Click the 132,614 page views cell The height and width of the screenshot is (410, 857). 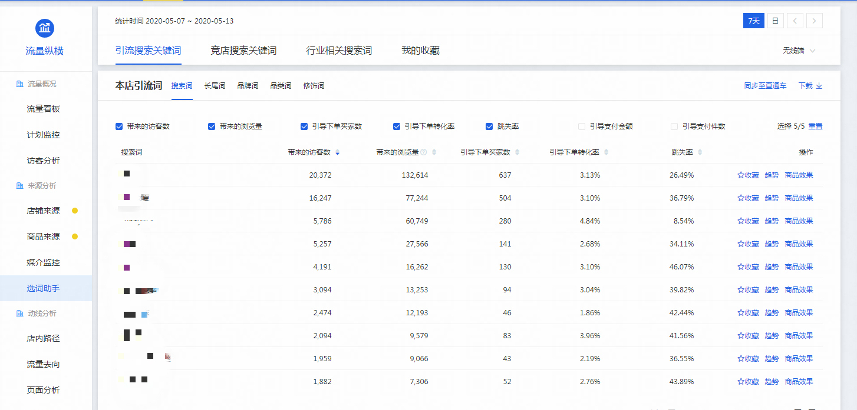[x=414, y=175]
